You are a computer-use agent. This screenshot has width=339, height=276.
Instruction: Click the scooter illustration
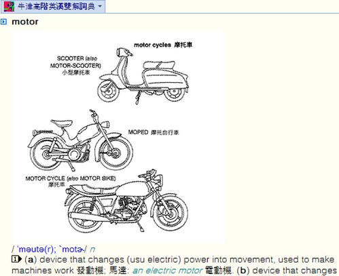click(x=143, y=76)
